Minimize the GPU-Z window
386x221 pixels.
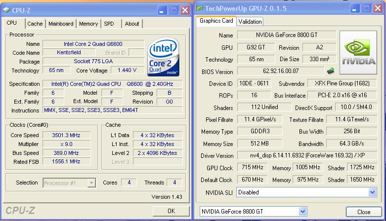355,8
